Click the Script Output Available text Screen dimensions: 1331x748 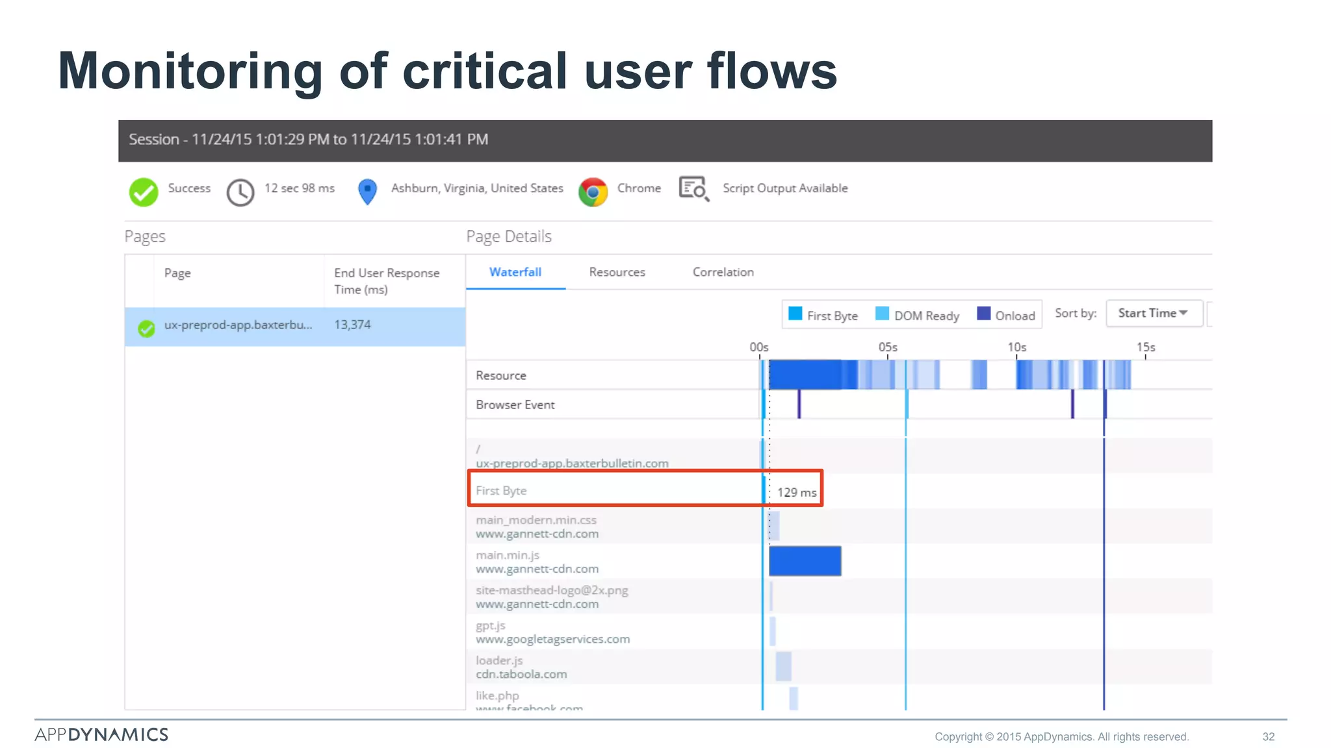tap(785, 188)
